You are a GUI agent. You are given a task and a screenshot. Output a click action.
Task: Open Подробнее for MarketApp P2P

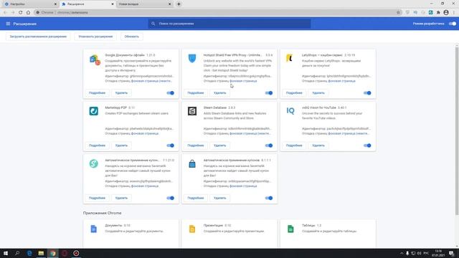tap(98, 145)
